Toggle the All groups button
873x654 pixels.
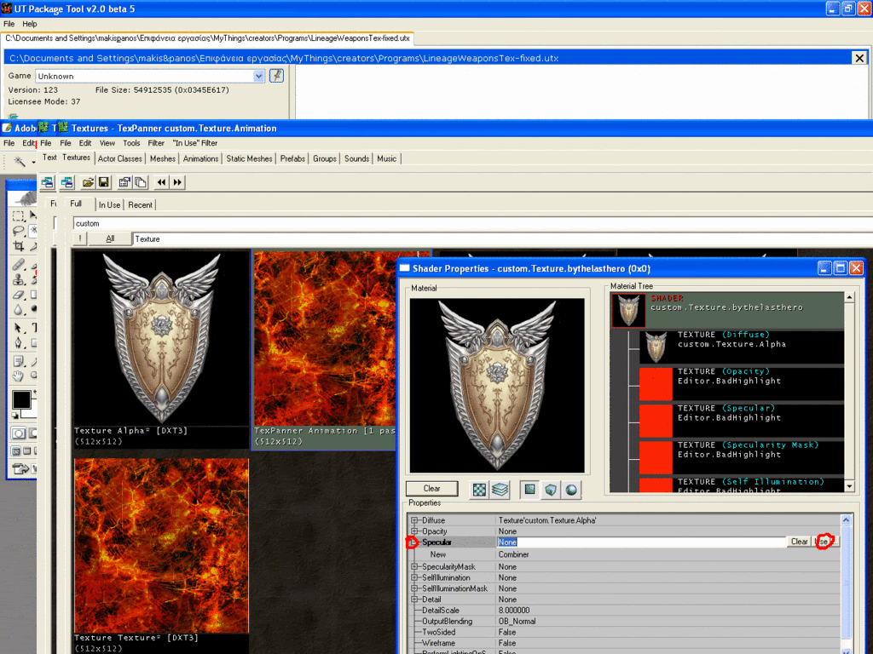[110, 239]
